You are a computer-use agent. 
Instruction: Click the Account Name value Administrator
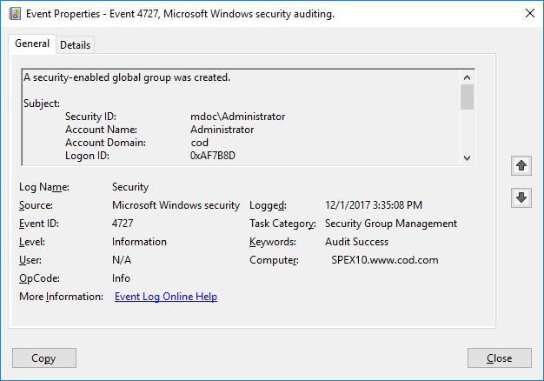pos(222,130)
